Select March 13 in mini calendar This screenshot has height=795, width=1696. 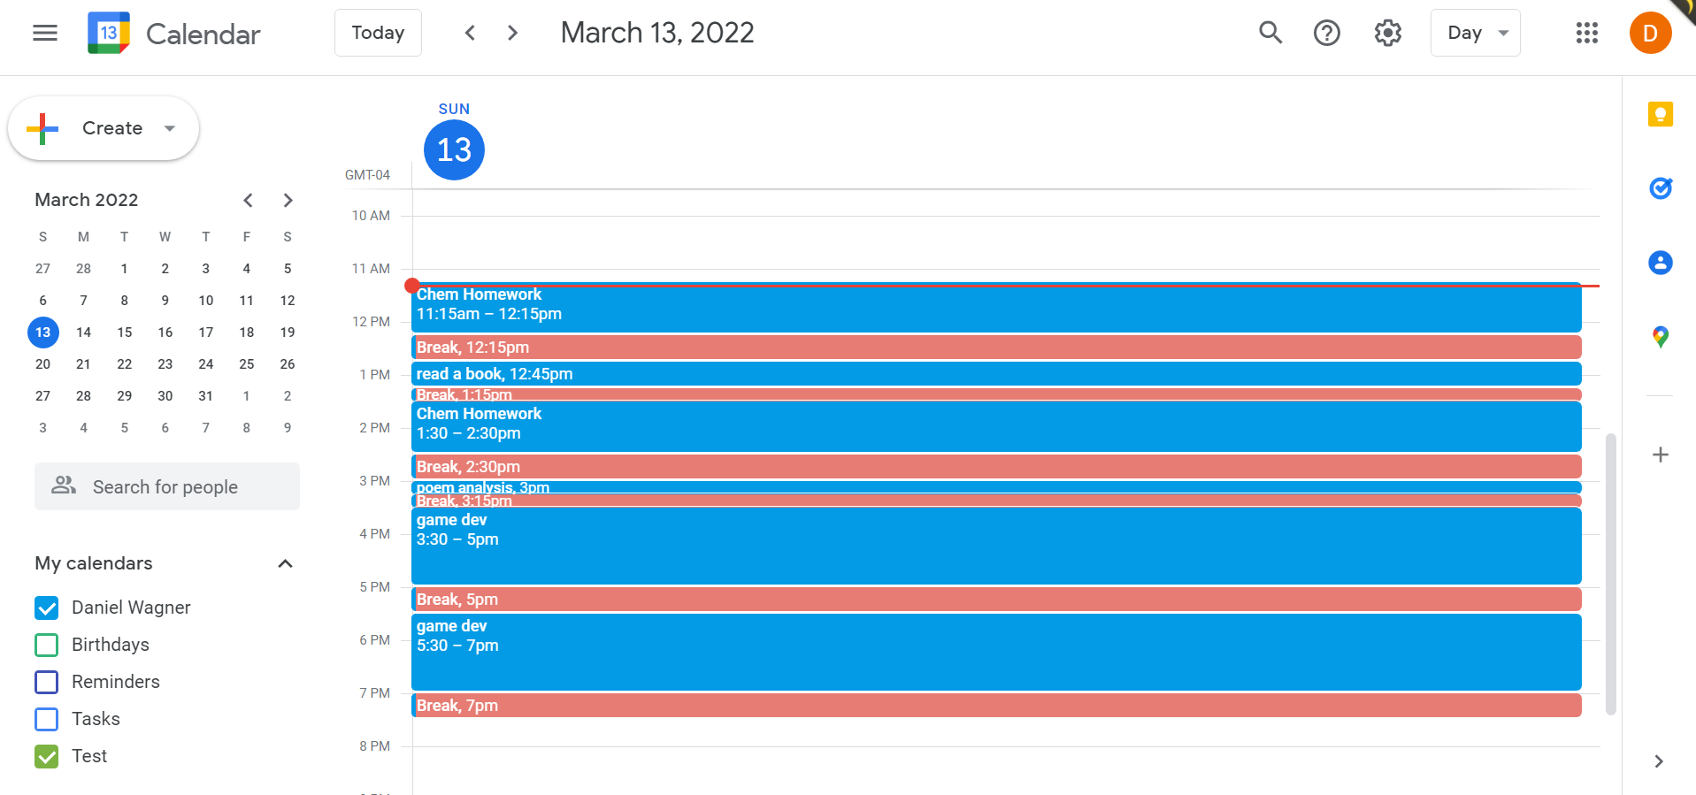42,333
